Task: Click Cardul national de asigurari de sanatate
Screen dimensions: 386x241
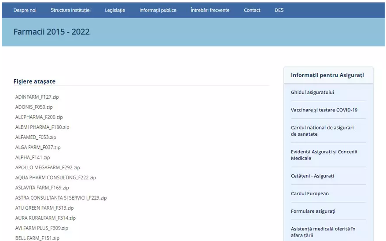Action: (322, 131)
